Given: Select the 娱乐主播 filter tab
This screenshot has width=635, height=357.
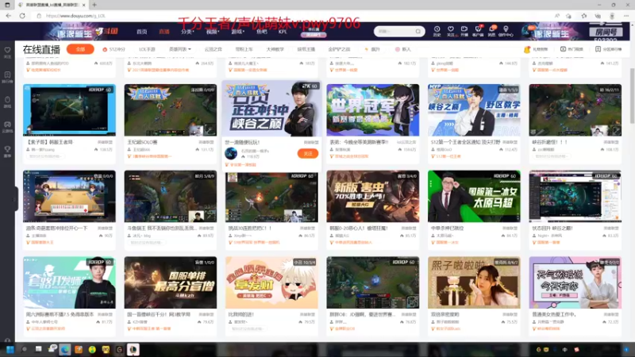Looking at the screenshot, I should pyautogui.click(x=306, y=49).
